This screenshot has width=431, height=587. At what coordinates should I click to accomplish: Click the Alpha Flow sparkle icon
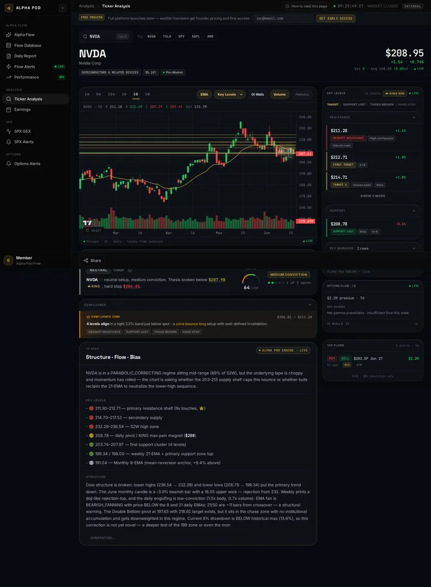point(8,35)
